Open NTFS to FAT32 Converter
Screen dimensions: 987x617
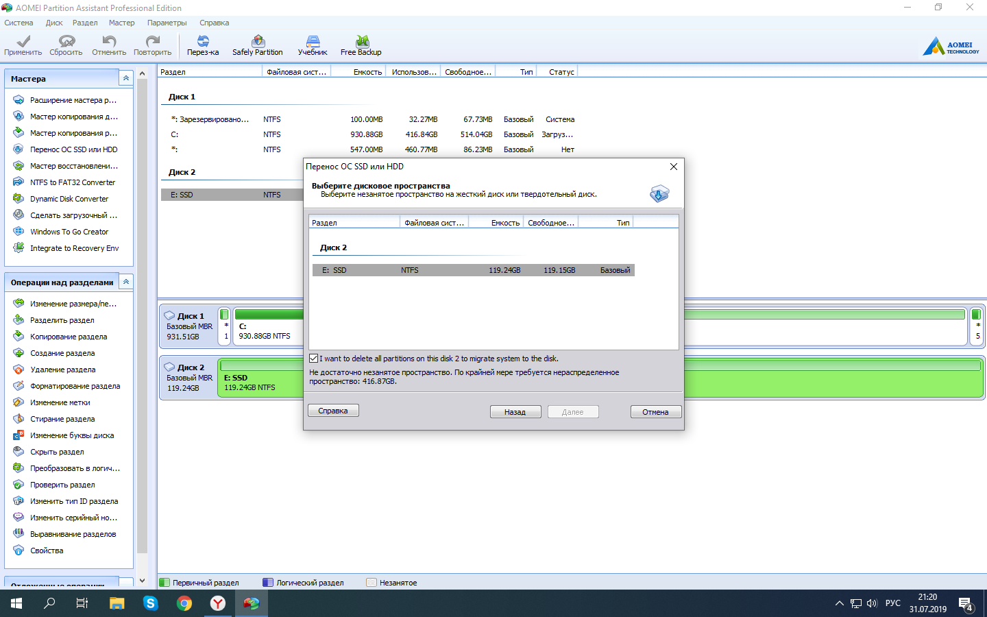coord(73,182)
